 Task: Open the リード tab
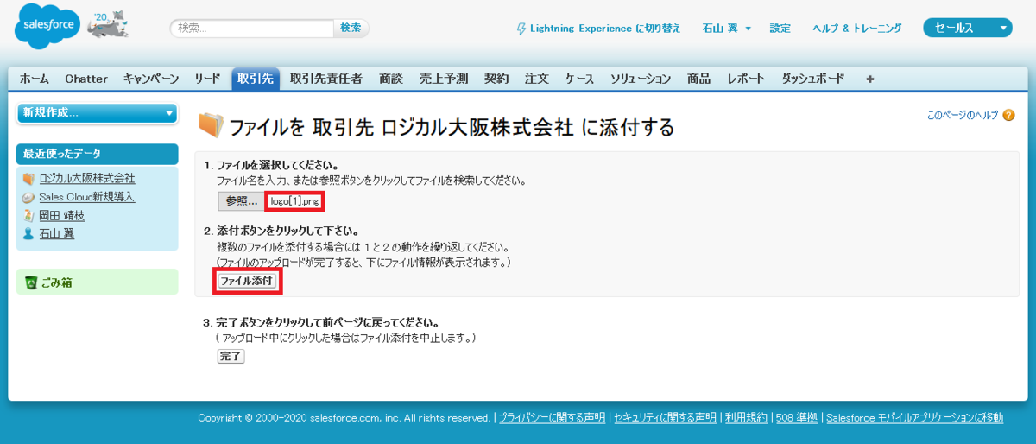click(x=207, y=79)
